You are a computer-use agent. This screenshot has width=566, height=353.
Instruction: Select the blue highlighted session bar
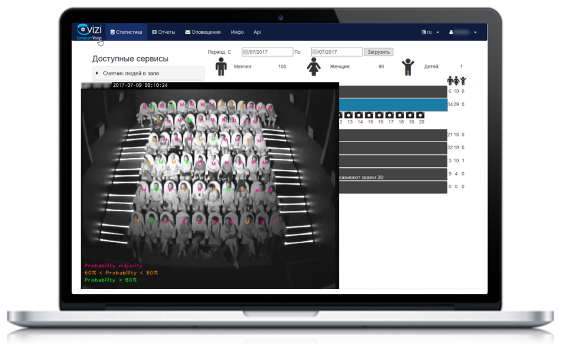click(392, 105)
